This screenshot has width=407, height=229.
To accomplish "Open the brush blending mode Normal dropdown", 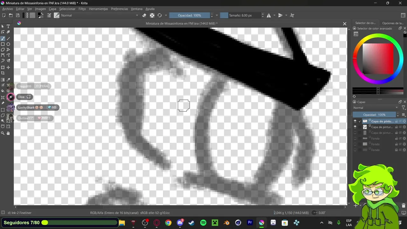I will pyautogui.click(x=100, y=15).
